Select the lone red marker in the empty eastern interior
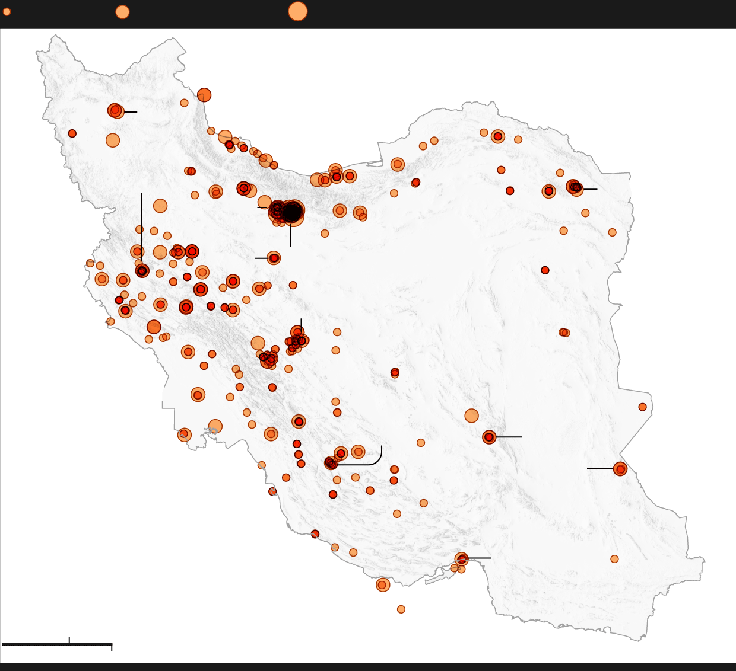736x671 pixels. coord(545,270)
